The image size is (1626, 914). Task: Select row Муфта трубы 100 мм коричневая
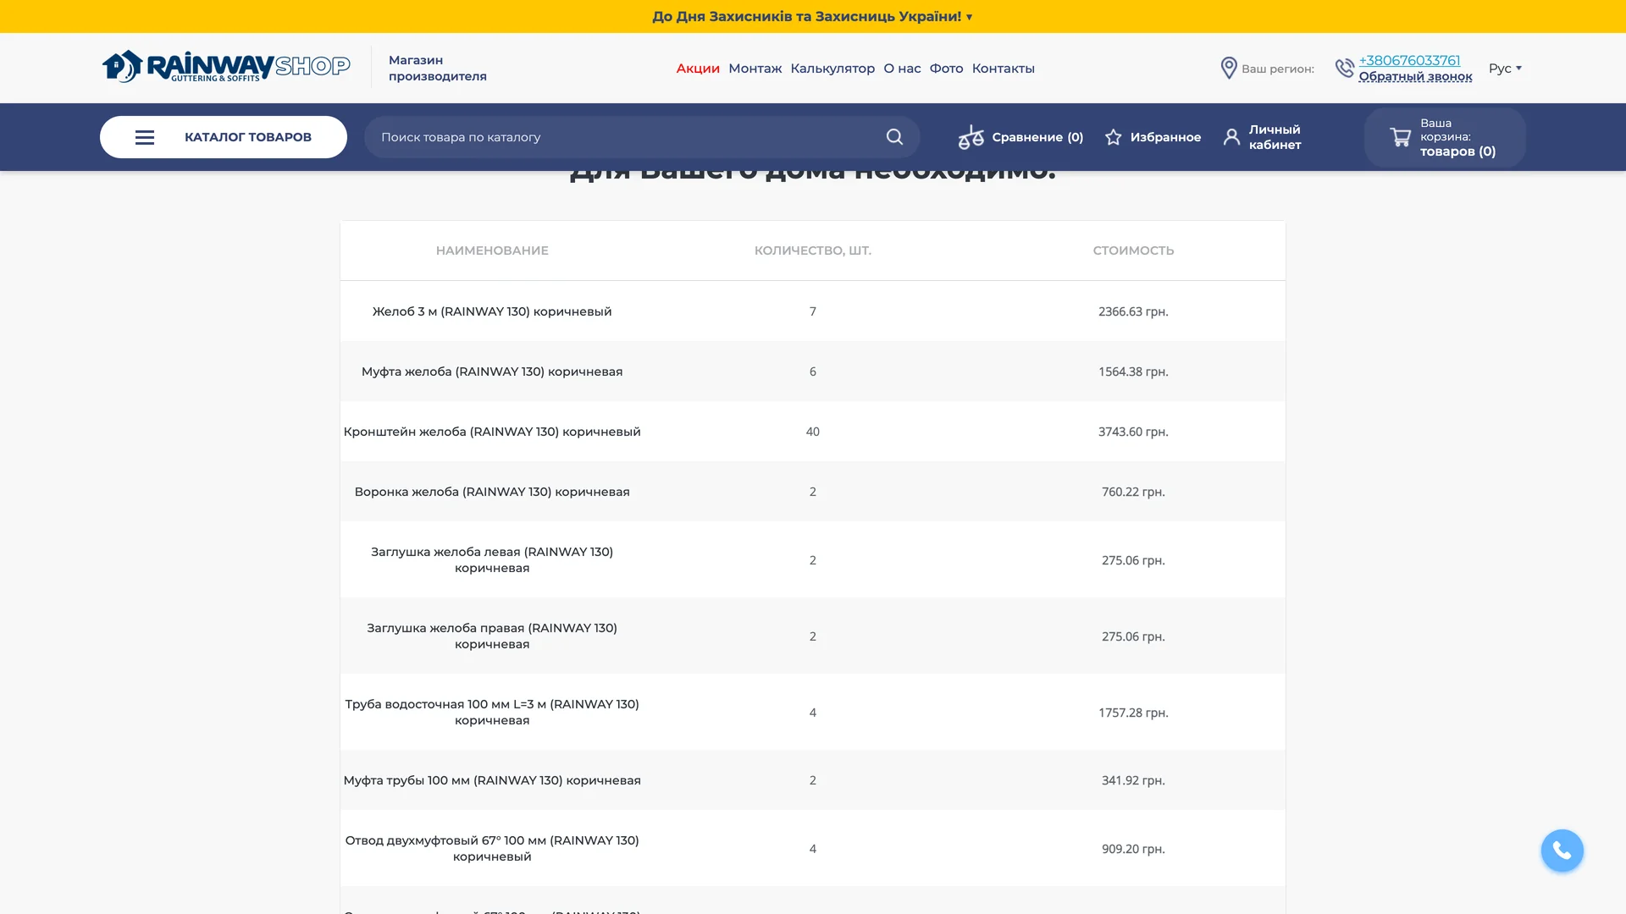tap(812, 780)
